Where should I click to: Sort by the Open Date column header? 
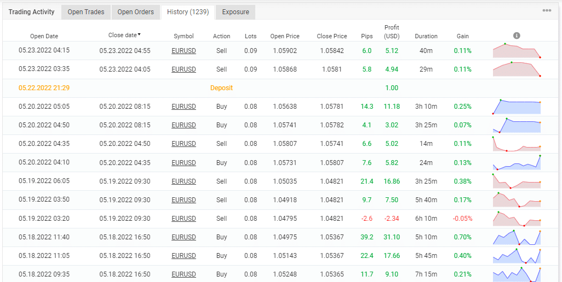[x=44, y=36]
